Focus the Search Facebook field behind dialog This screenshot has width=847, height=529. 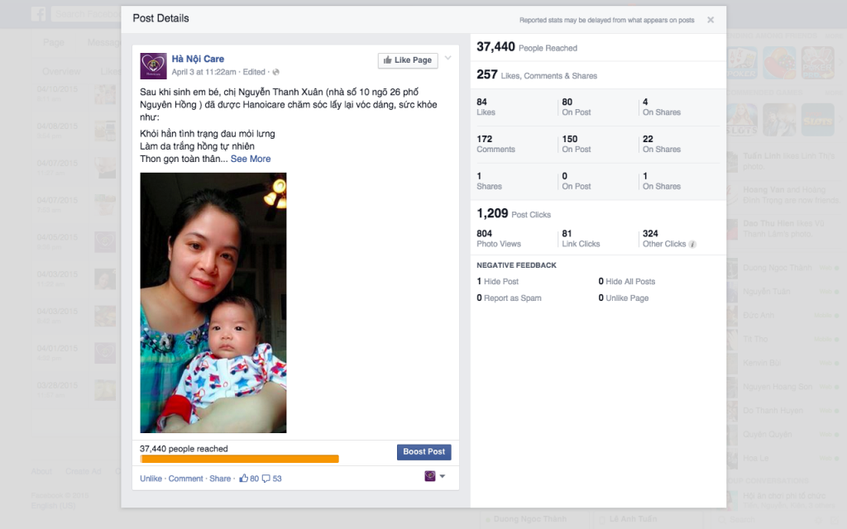(x=86, y=13)
